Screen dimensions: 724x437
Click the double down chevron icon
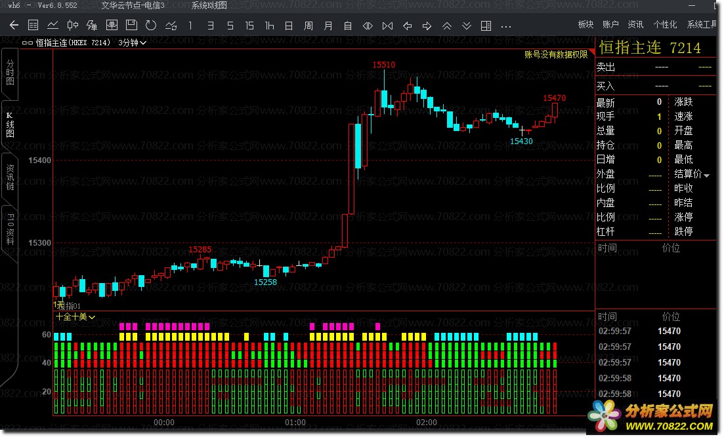tap(467, 26)
